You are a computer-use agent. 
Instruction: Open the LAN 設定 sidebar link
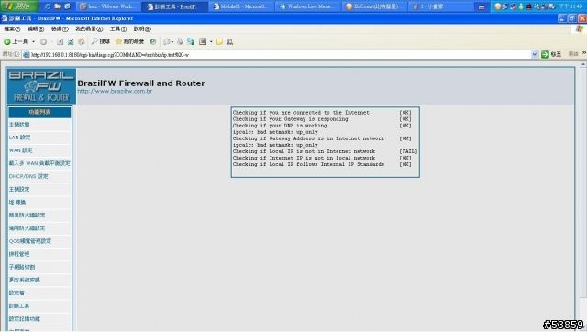click(x=20, y=138)
